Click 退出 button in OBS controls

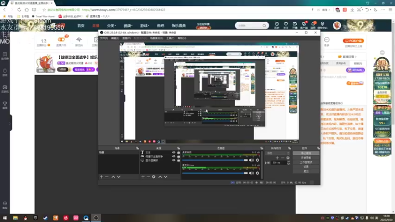[306, 171]
